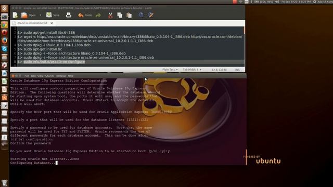Click the Oracle Database 10g Express Edition Configuration heading
The height and width of the screenshot is (187, 333).
58,81
